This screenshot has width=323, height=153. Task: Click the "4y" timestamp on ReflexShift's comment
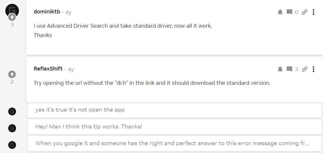point(70,69)
